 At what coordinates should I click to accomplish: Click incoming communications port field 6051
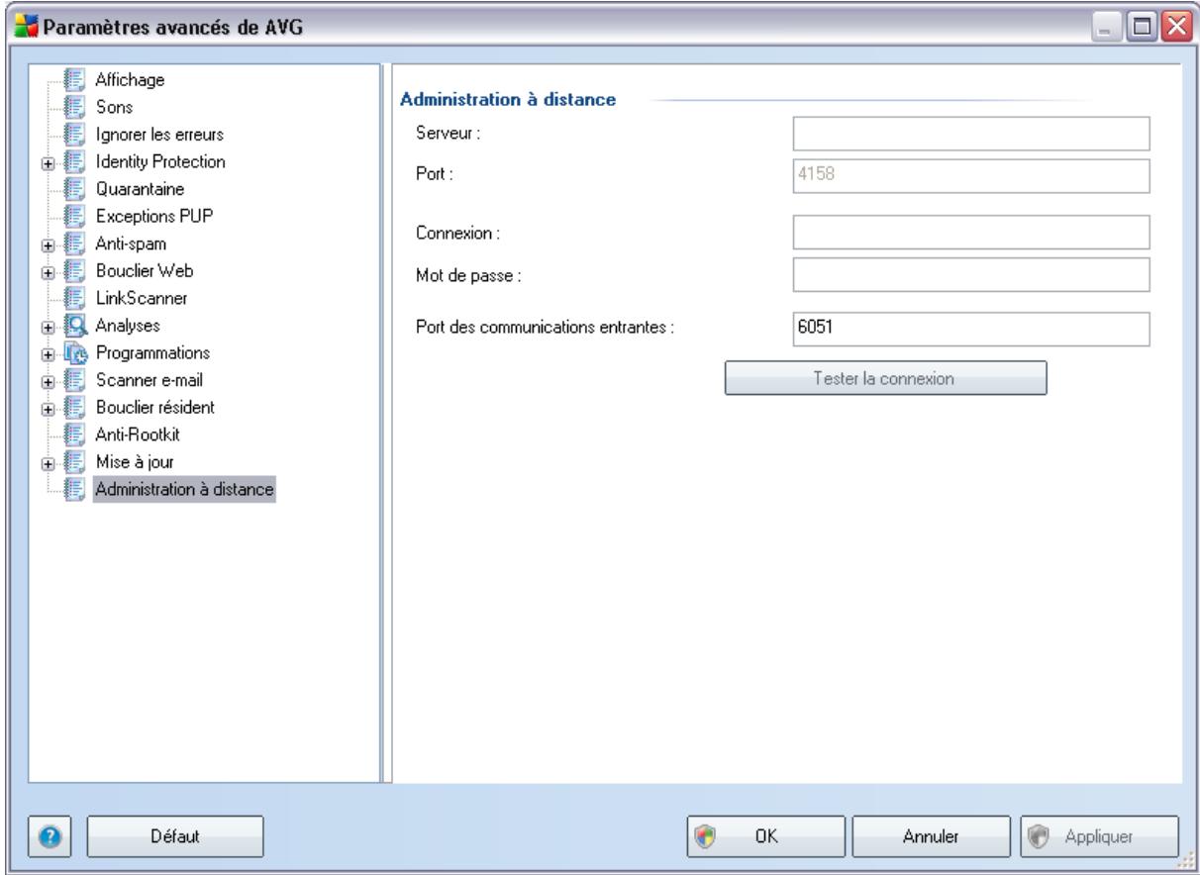970,330
